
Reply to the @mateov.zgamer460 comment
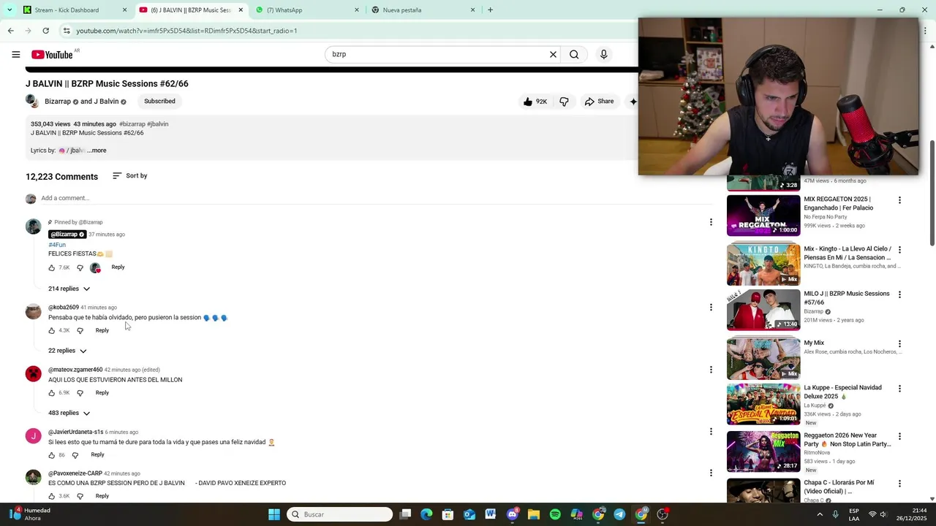tap(102, 393)
